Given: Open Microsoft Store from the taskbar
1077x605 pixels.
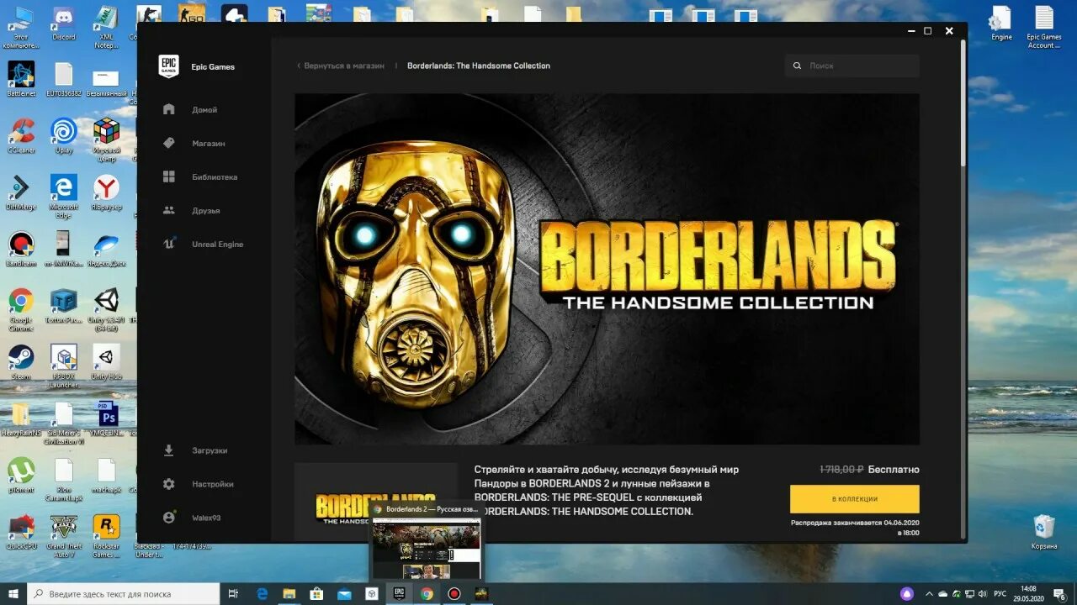Looking at the screenshot, I should coord(316,594).
